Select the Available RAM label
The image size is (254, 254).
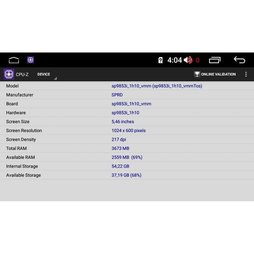click(x=20, y=157)
